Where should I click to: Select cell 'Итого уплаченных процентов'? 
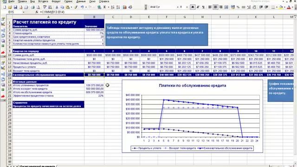pos(48,85)
